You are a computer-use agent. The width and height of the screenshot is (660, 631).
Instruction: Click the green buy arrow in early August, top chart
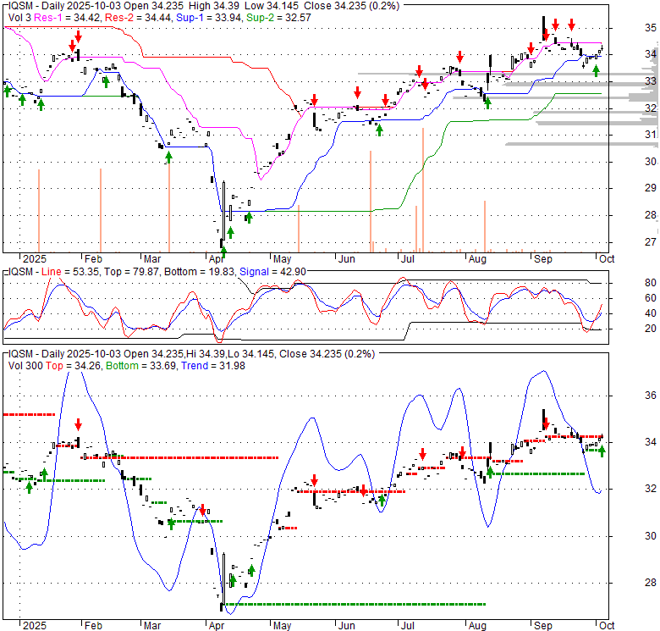(x=487, y=101)
